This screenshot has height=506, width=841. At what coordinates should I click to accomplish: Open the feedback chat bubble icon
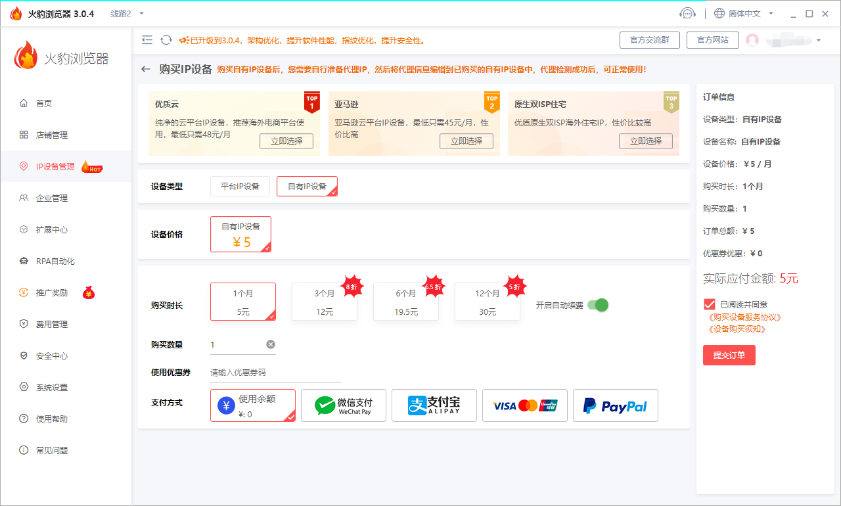point(688,12)
